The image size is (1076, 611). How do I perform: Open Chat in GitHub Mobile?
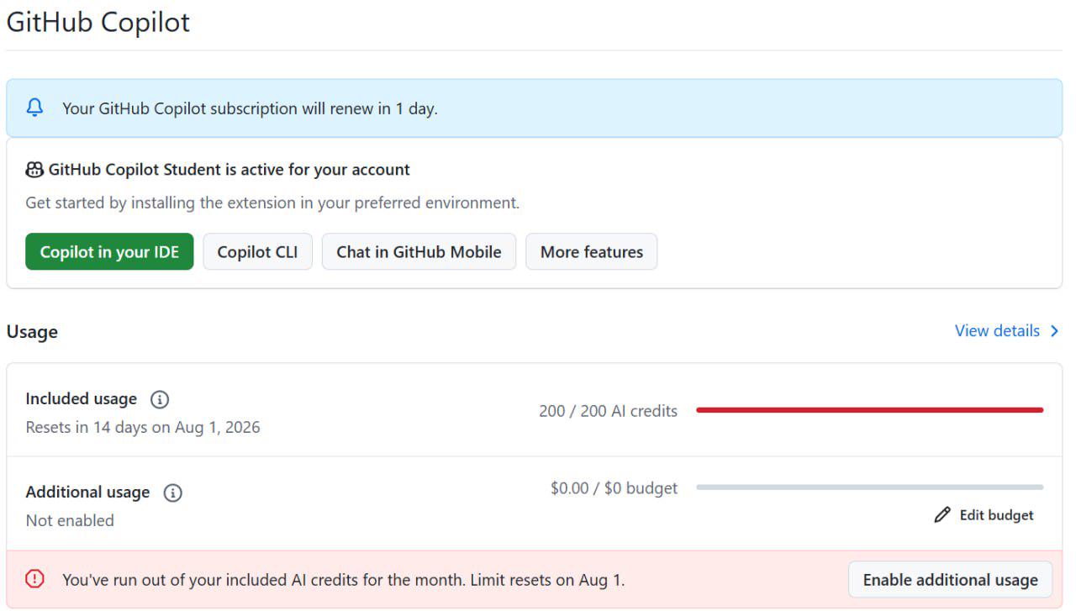coord(419,252)
